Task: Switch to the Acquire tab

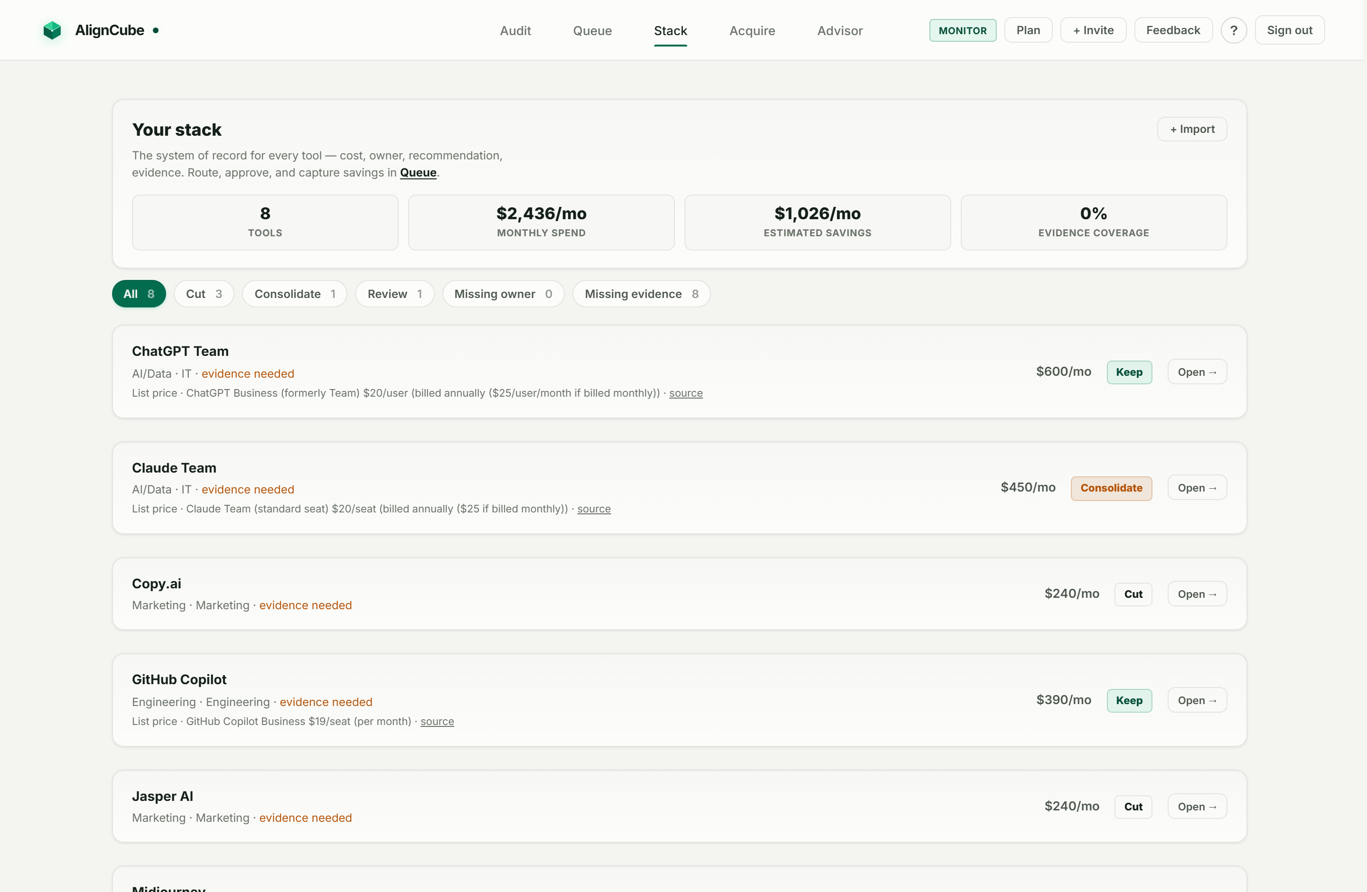Action: [752, 30]
